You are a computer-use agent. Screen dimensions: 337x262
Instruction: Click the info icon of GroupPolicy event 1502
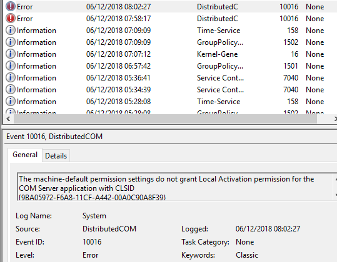[11, 42]
